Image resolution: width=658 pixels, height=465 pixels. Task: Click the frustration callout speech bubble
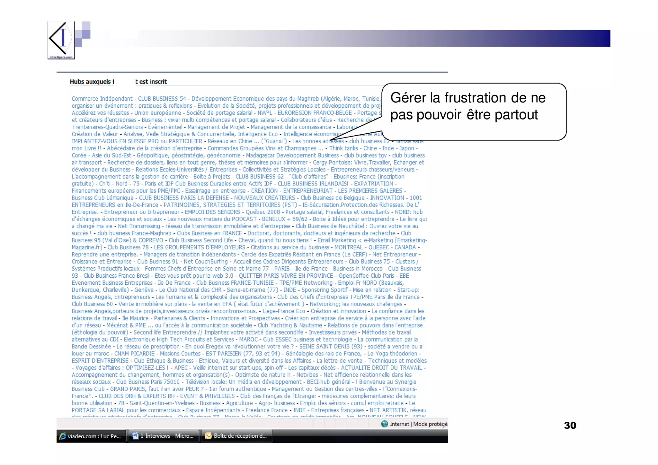tap(474, 111)
